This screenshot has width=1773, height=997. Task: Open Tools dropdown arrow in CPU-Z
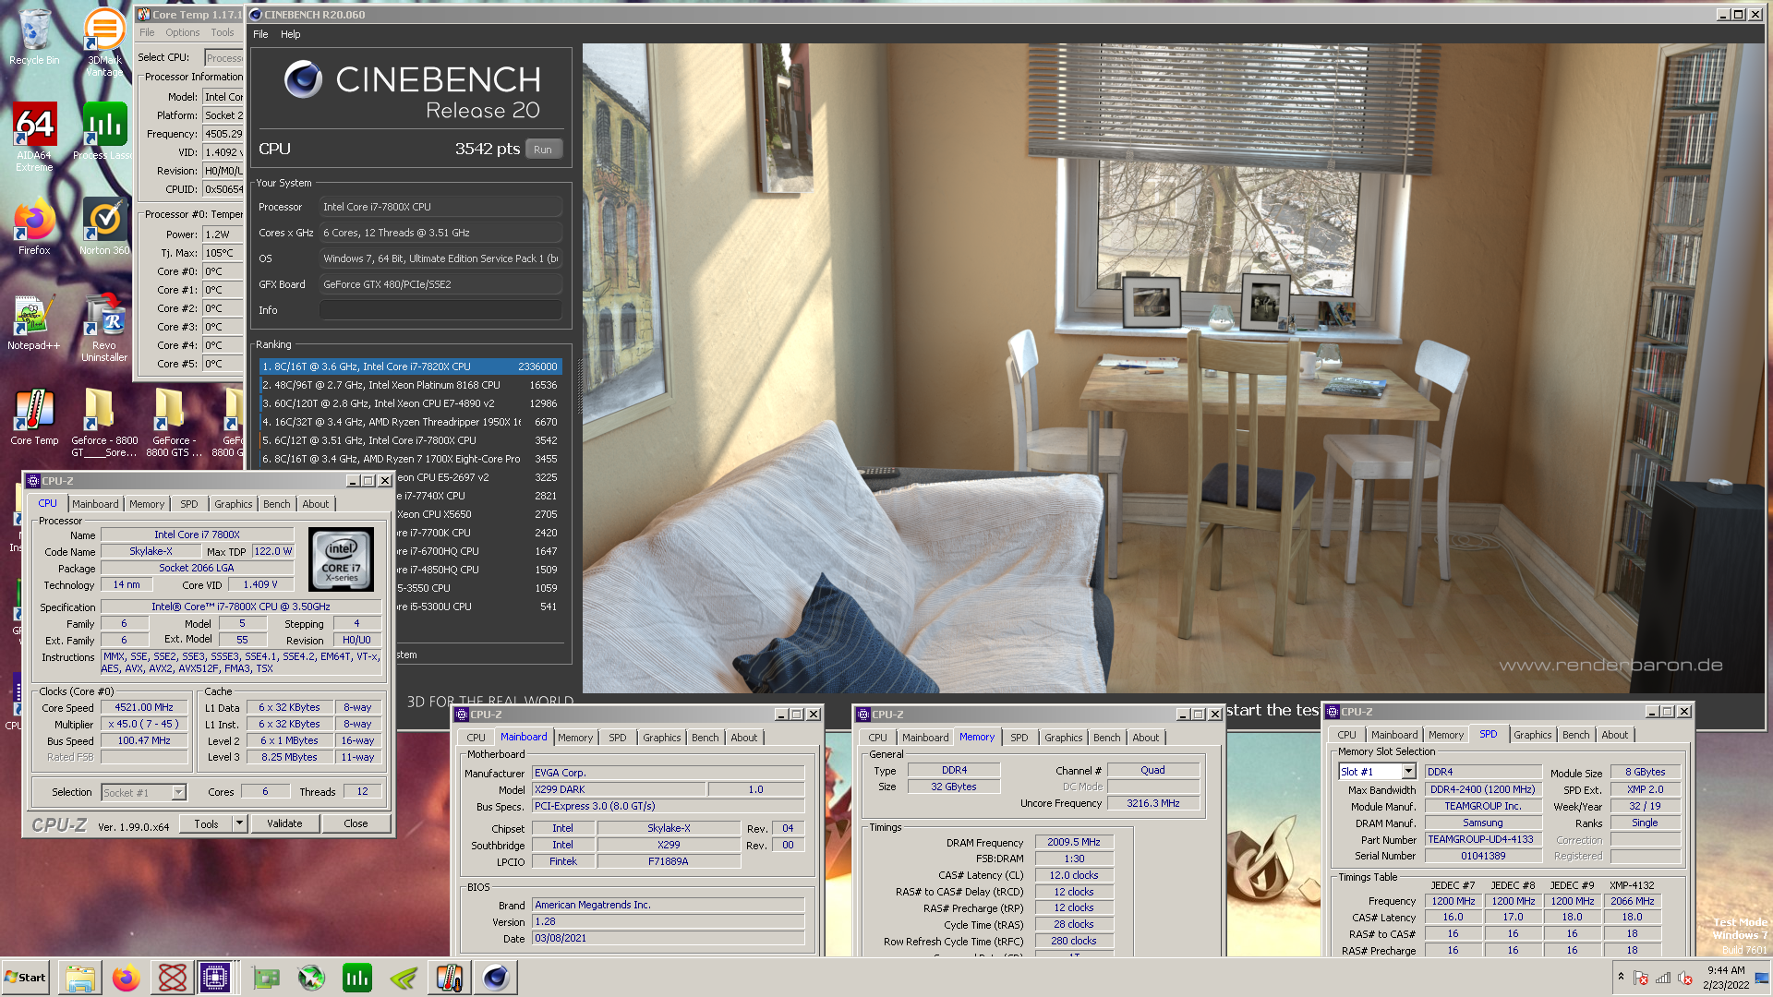(x=240, y=823)
